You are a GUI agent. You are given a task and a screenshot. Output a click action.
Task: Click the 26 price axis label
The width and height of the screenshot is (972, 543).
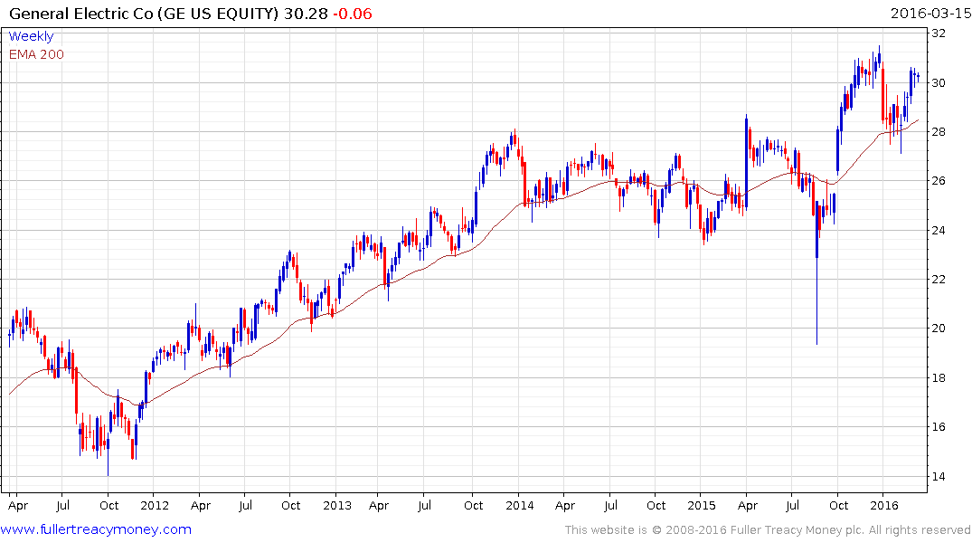pos(939,181)
